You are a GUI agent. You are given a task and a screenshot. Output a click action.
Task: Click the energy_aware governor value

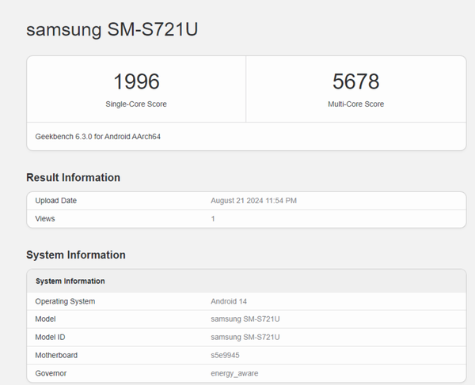[234, 373]
